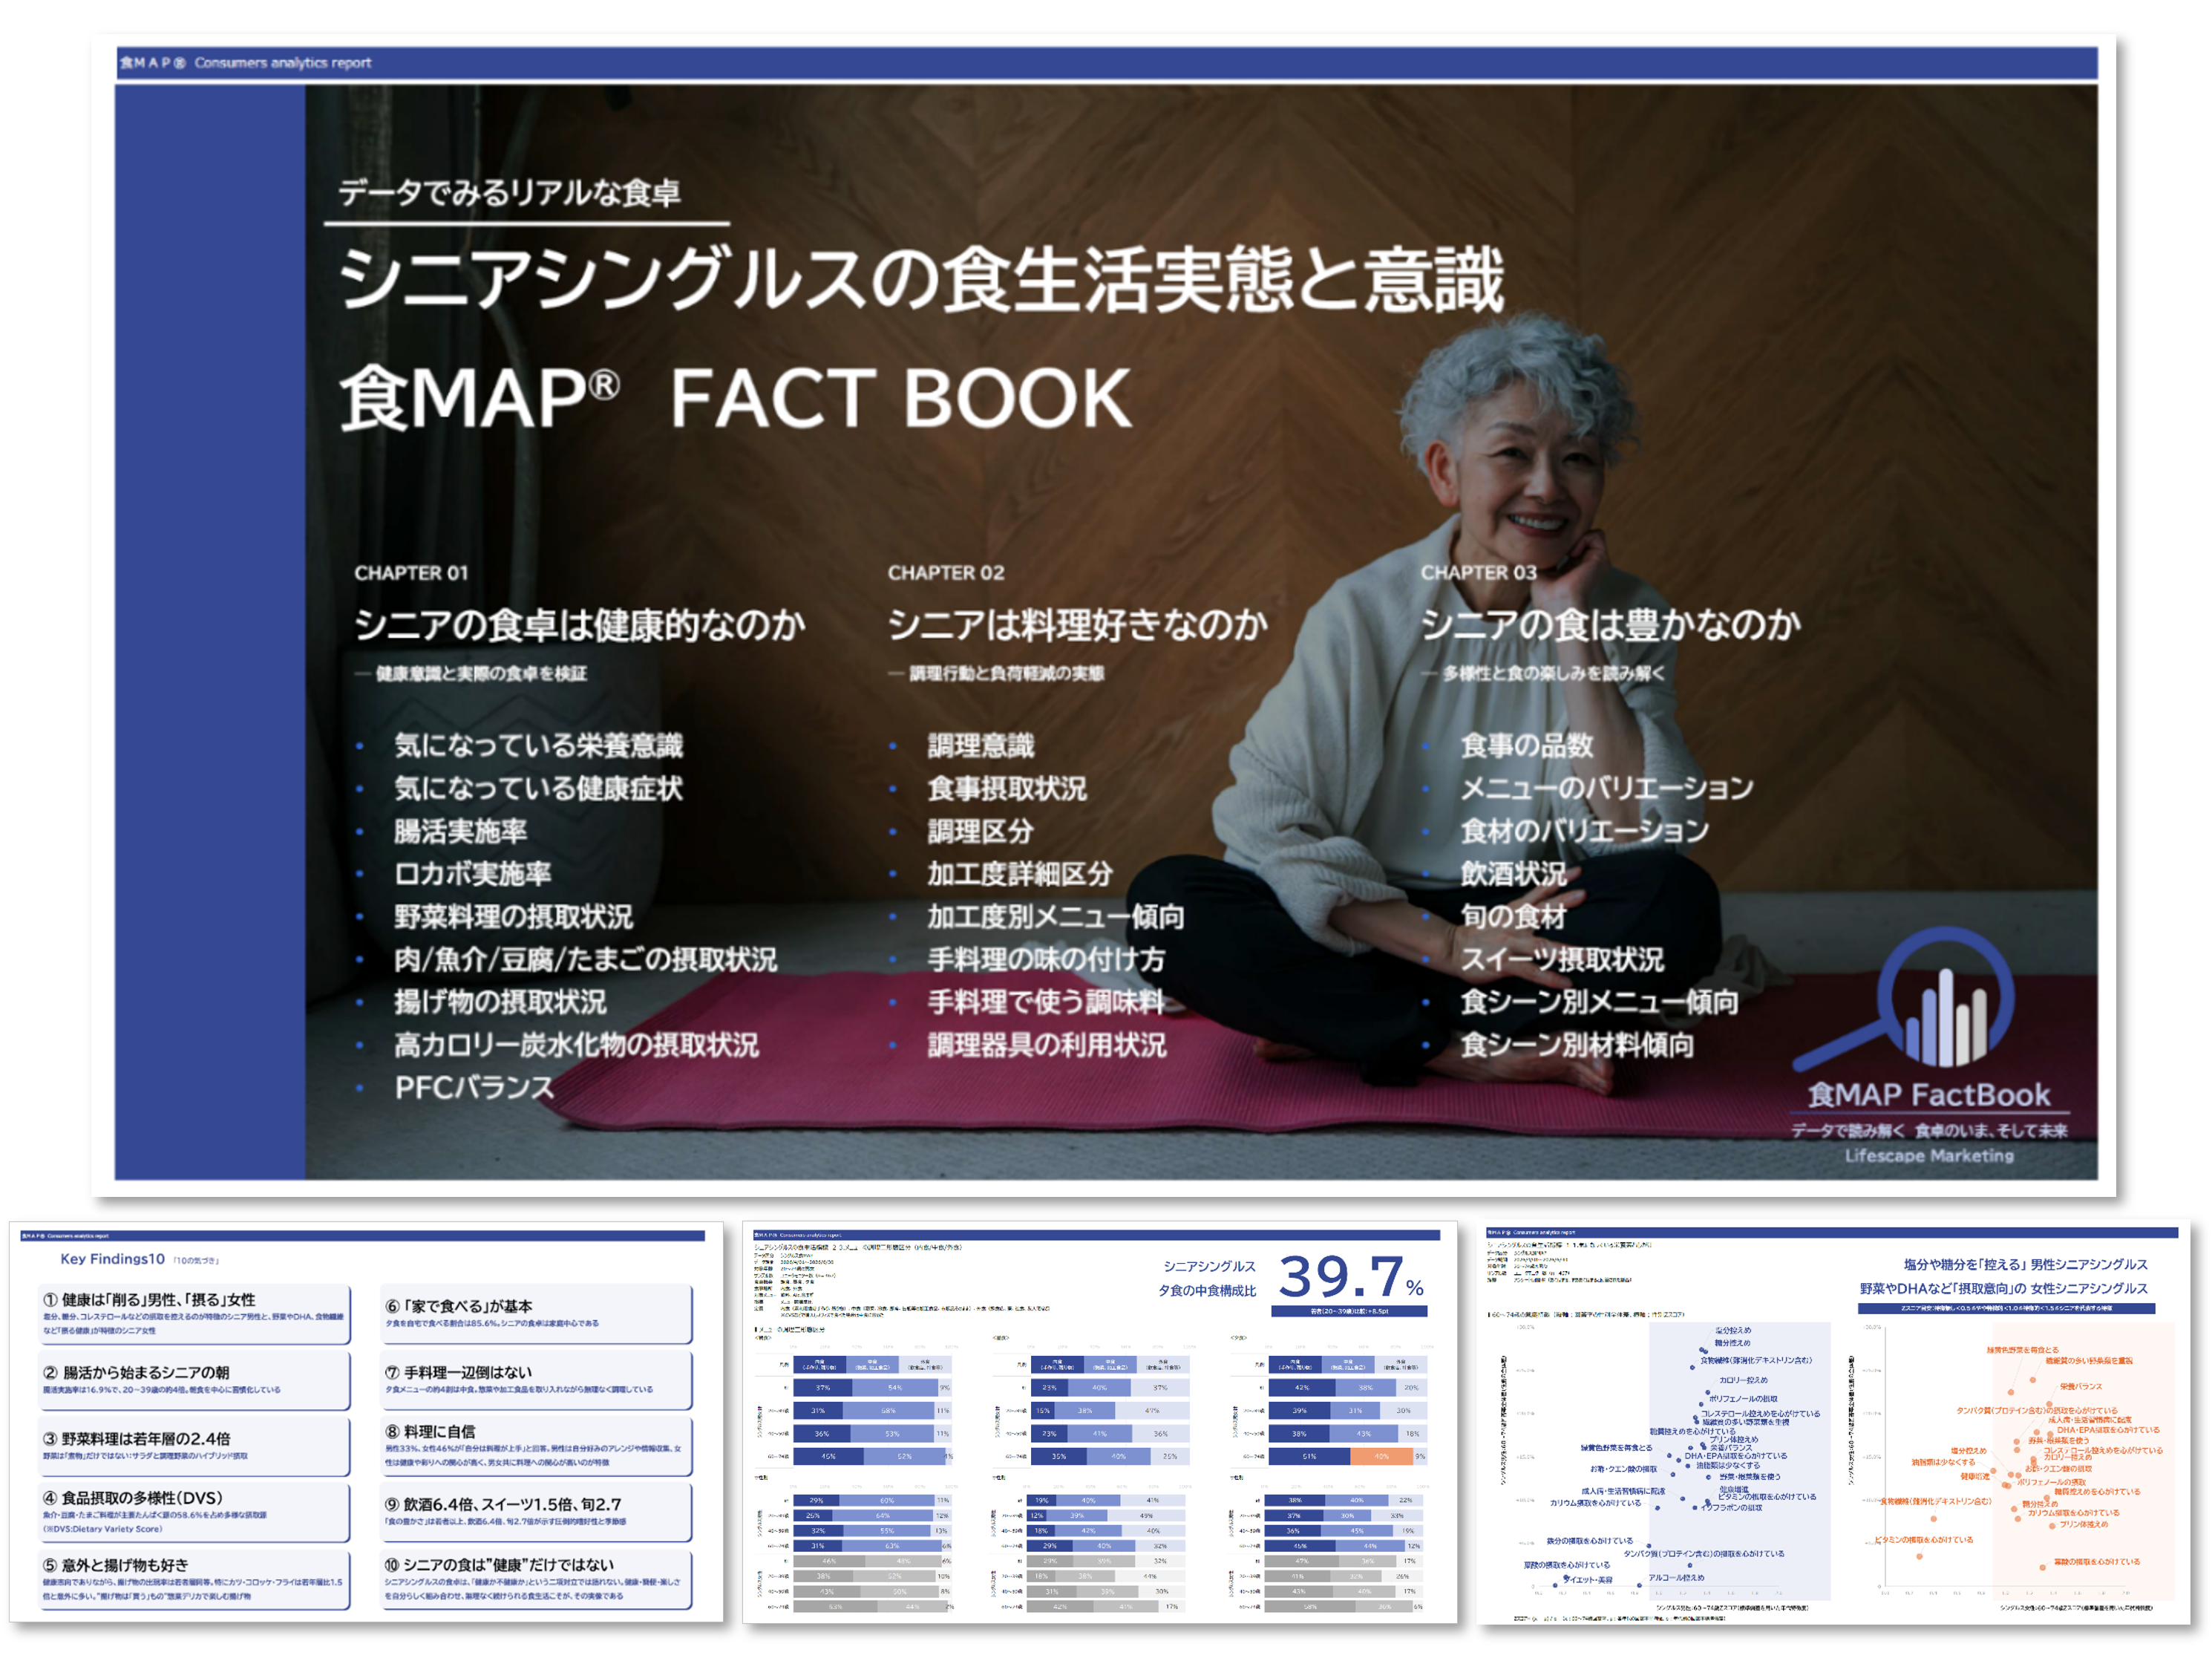This screenshot has width=2212, height=1658.
Task: Click the heading 'シニアは料理好きなのか'
Action: tap(1078, 625)
